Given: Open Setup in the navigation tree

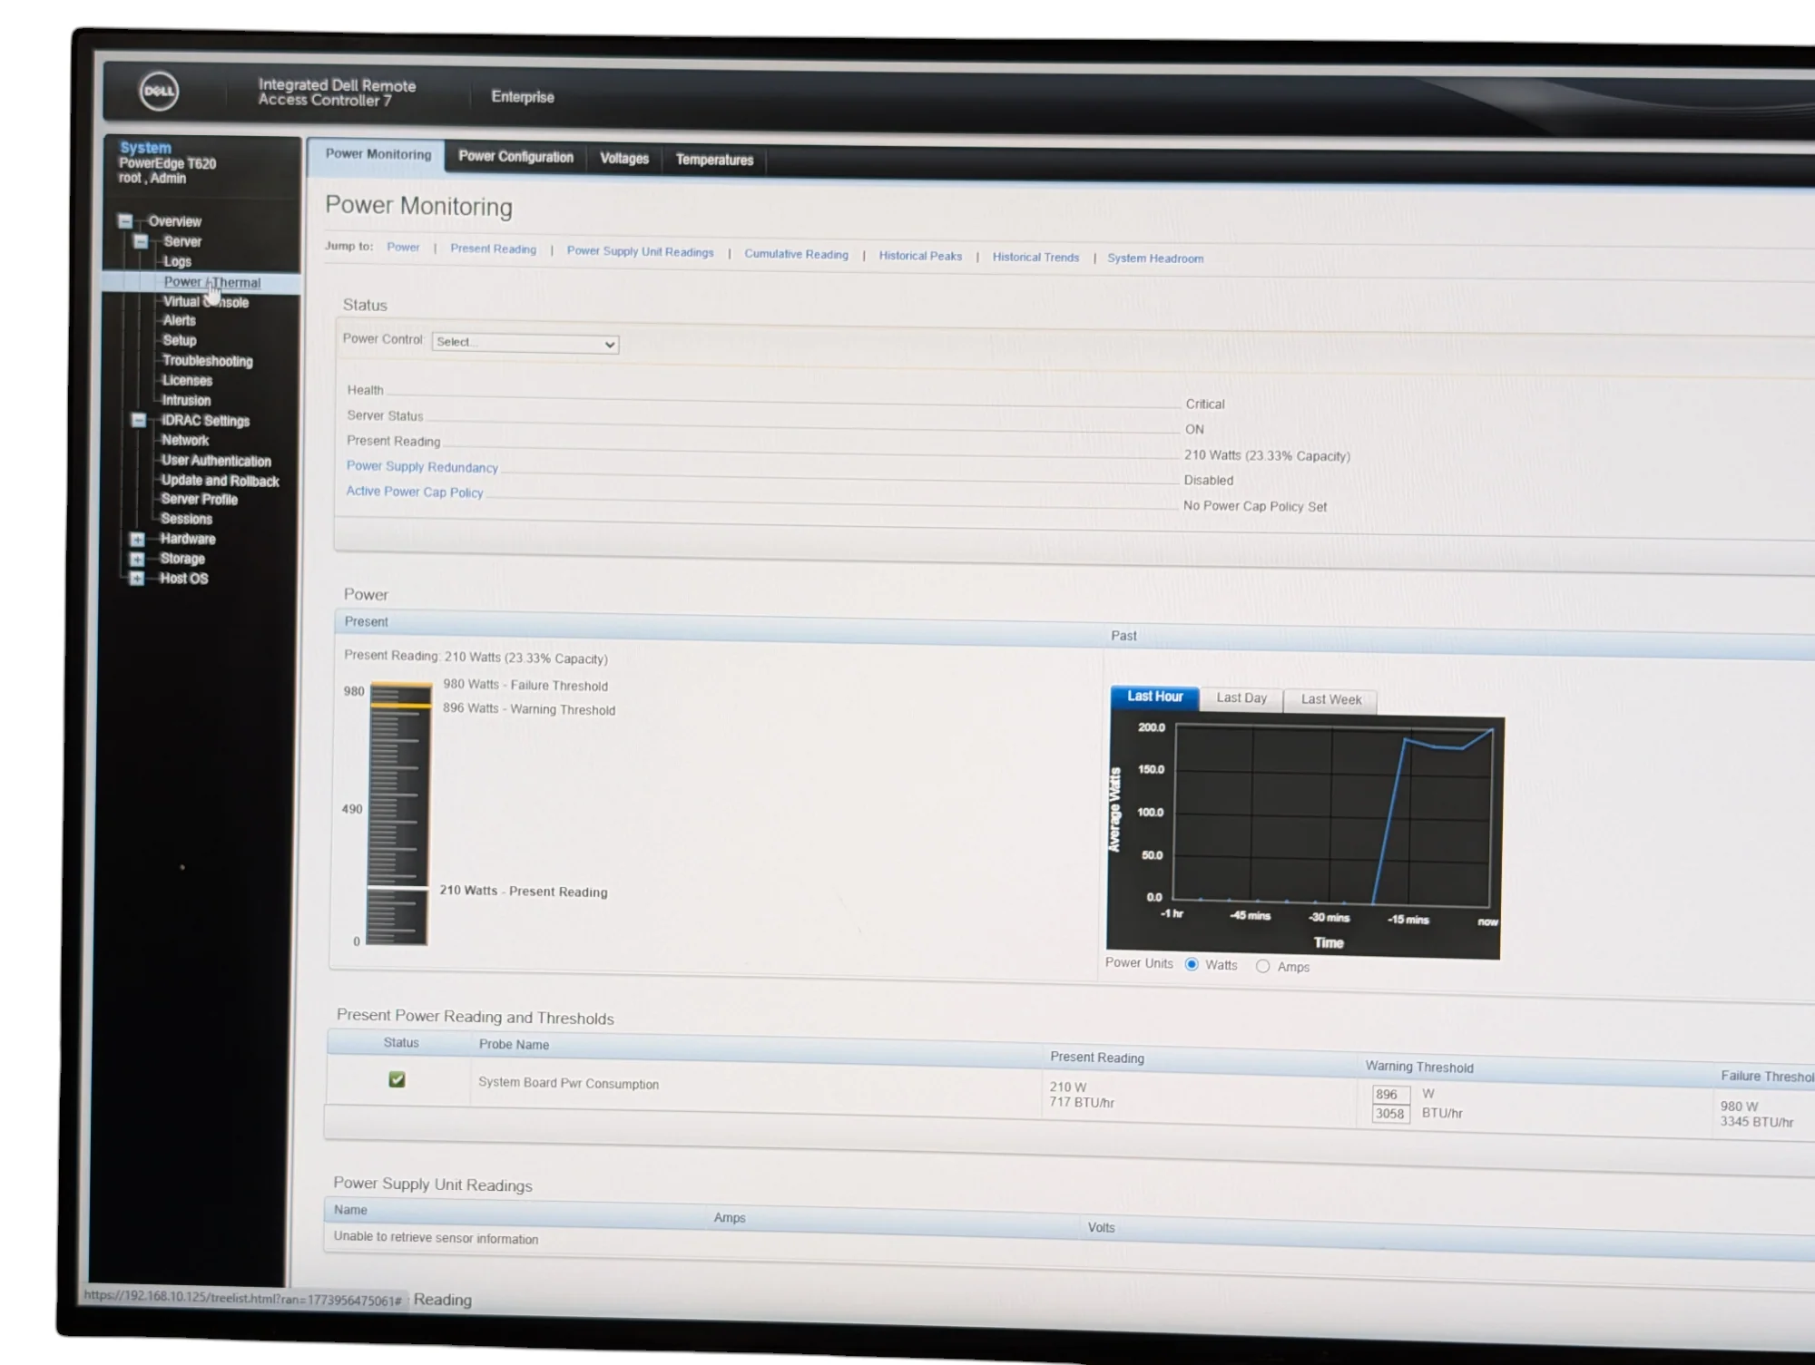Looking at the screenshot, I should (179, 340).
